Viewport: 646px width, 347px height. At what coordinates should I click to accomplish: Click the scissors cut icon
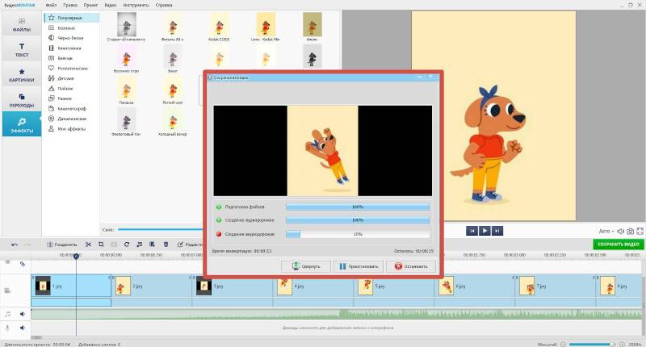click(88, 245)
